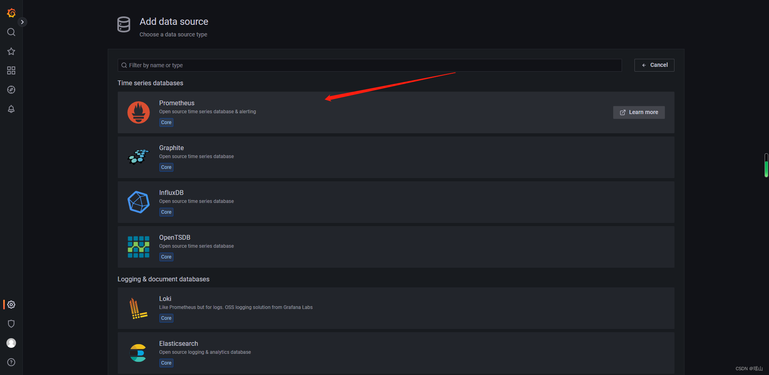The image size is (769, 375).
Task: Open the Search dashboards magnifier icon
Action: click(x=11, y=32)
